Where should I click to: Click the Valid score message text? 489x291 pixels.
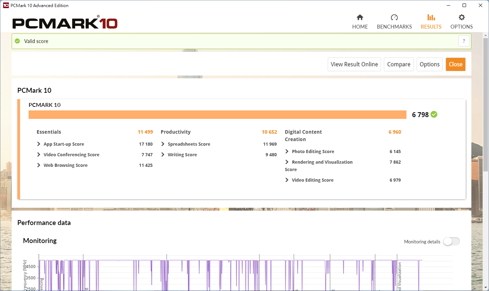pyautogui.click(x=36, y=41)
